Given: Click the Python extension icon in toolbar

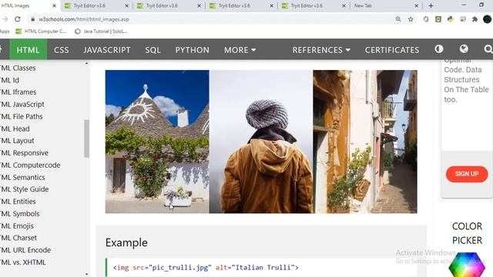Looking at the screenshot, I should [x=451, y=19].
